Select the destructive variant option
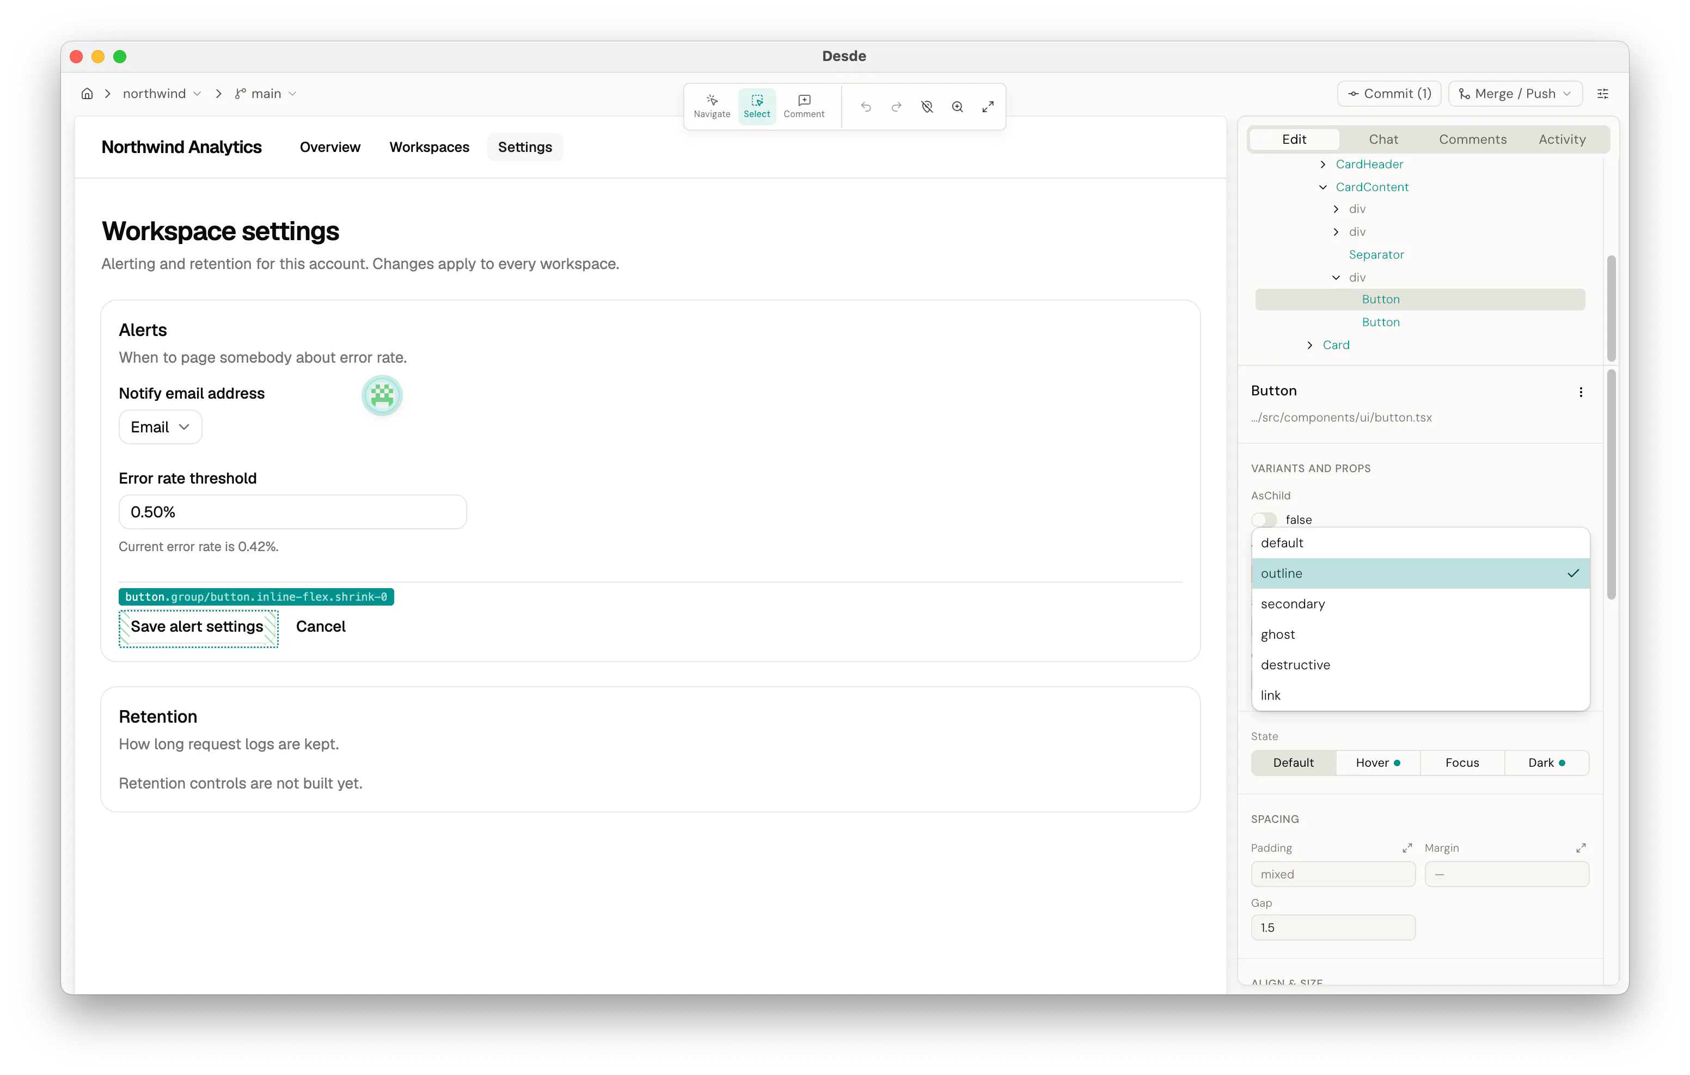This screenshot has width=1690, height=1075. pyautogui.click(x=1420, y=664)
